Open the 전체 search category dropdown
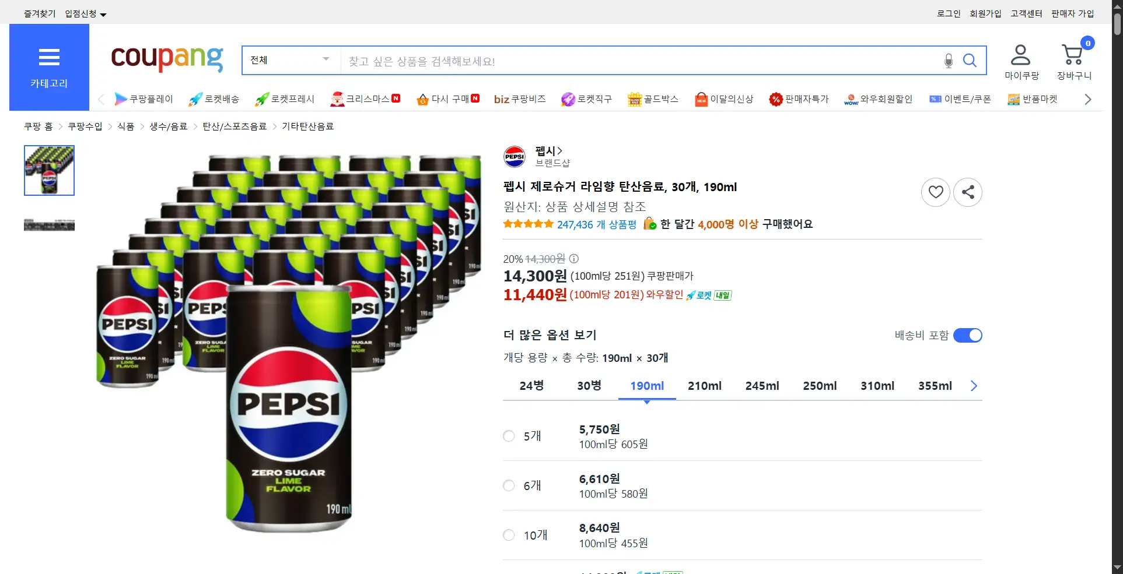1123x574 pixels. point(291,60)
